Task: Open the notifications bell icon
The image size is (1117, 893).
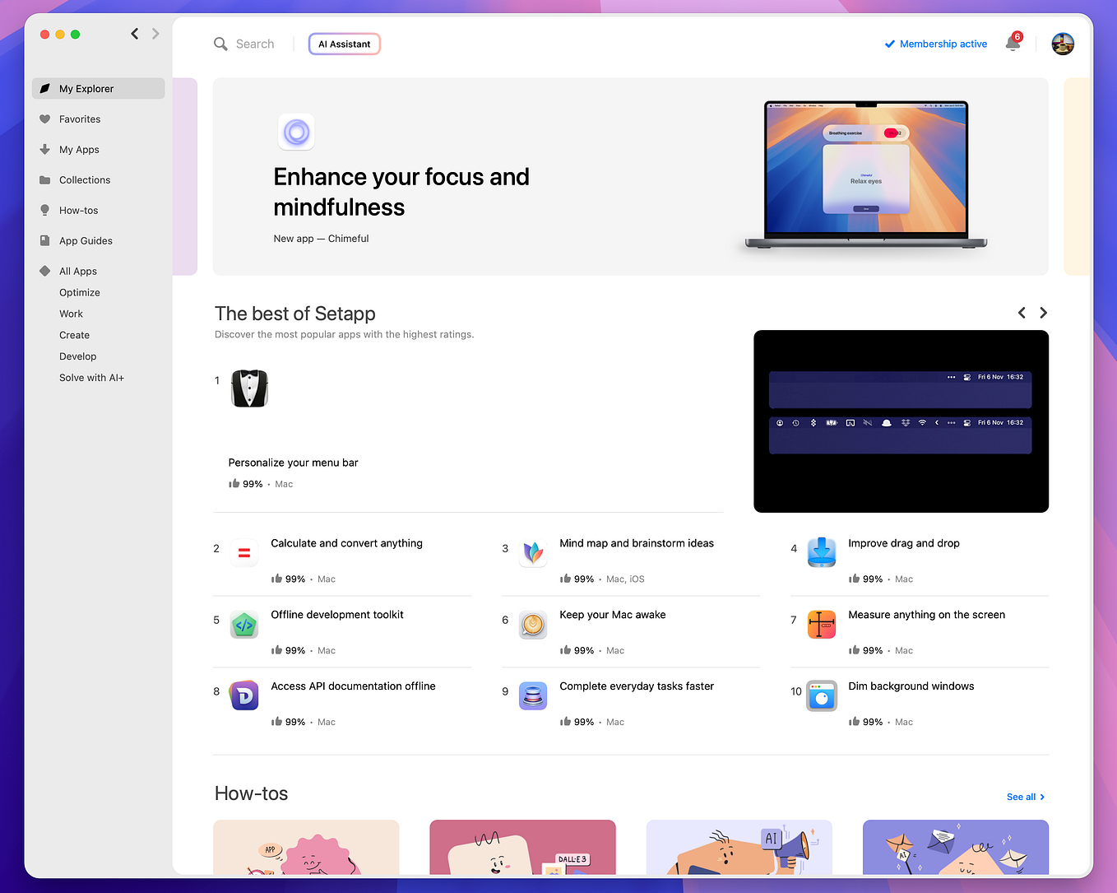Action: click(1013, 44)
